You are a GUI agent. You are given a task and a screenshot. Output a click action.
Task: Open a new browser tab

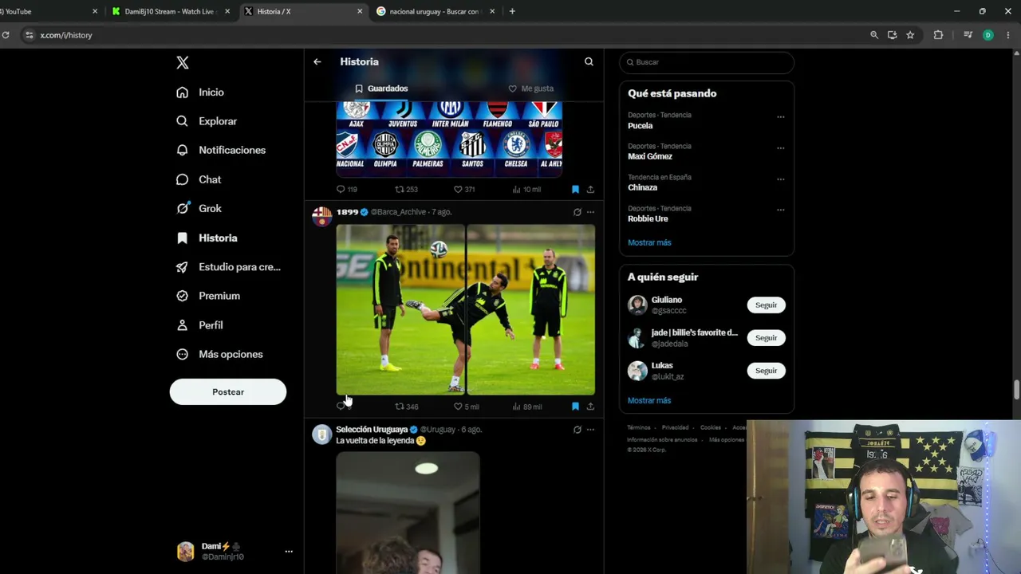tap(512, 11)
